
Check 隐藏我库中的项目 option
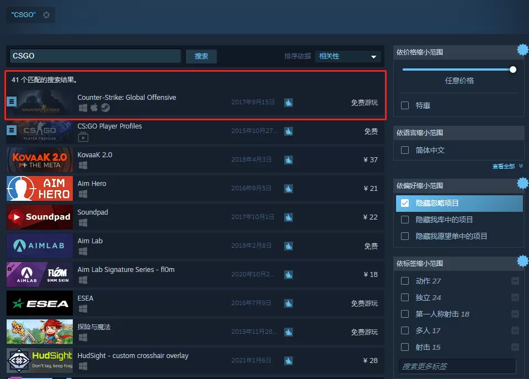tap(405, 220)
